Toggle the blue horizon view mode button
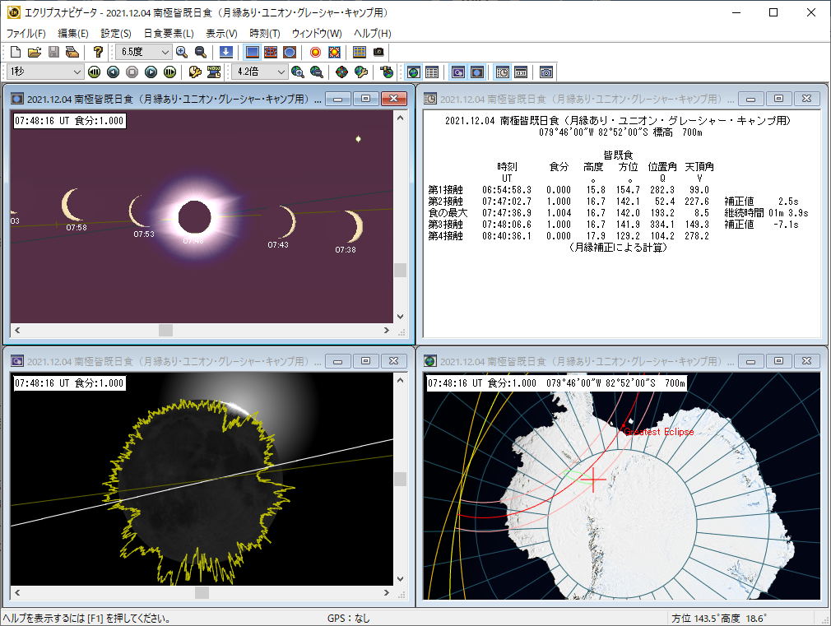The height and width of the screenshot is (626, 831). 253,52
